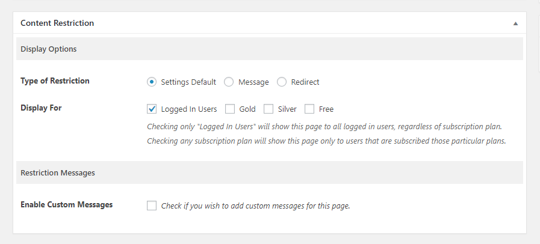The image size is (540, 244).
Task: Tick the Gold subscription checkbox
Action: pyautogui.click(x=230, y=109)
